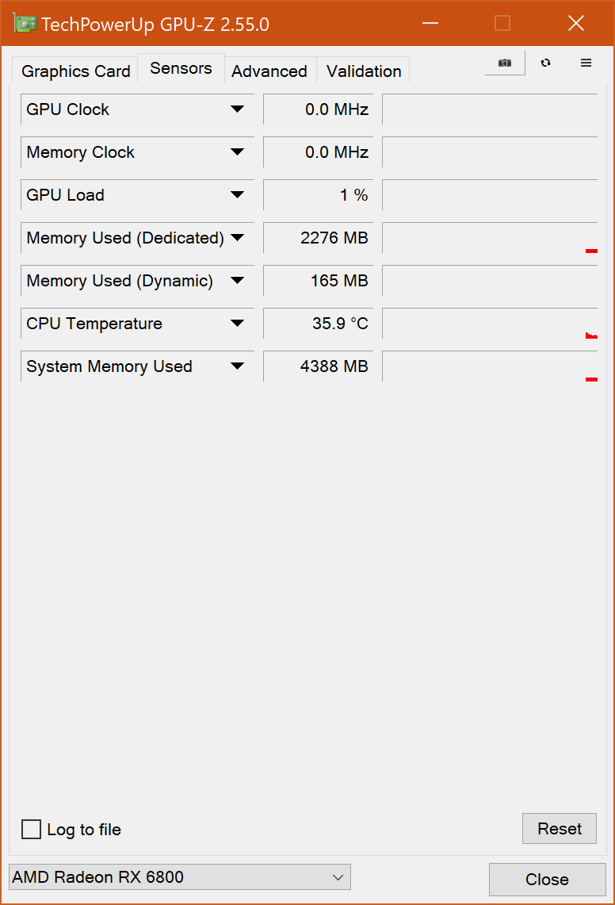The image size is (615, 905).
Task: Expand the GPU Load sensor options
Action: (237, 195)
